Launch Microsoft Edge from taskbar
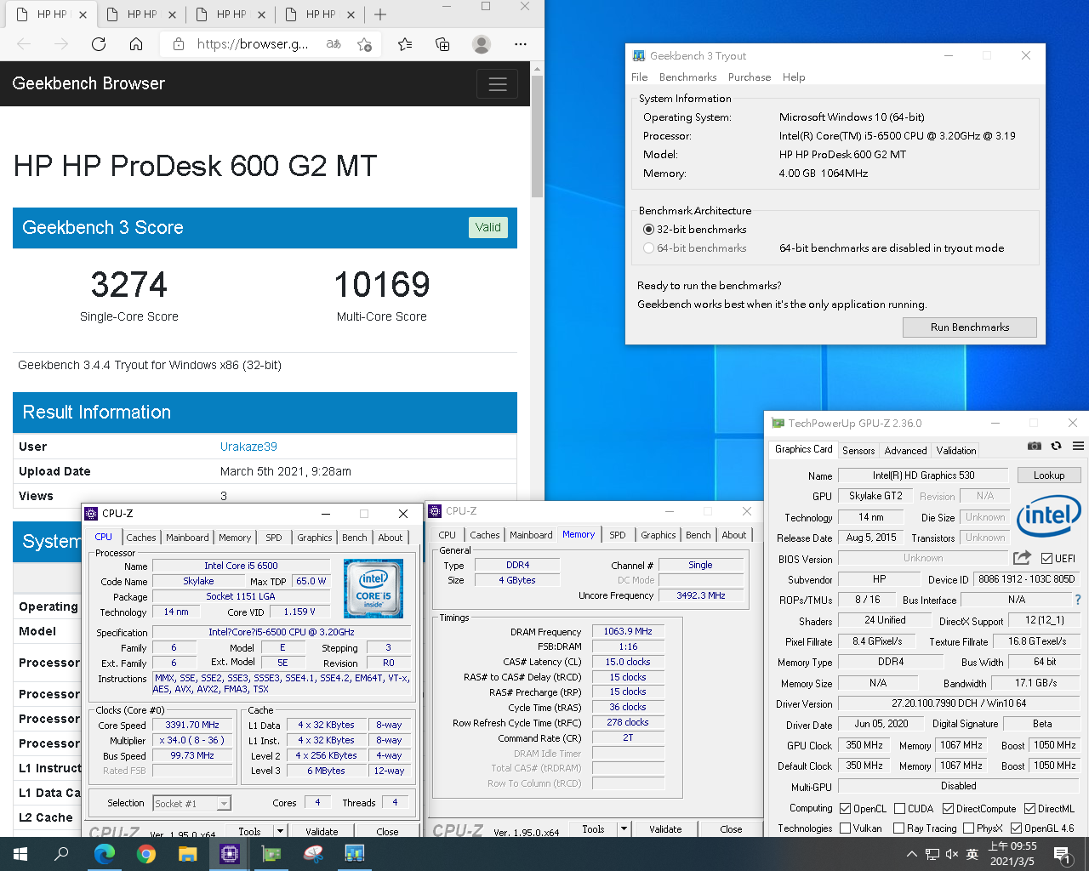 [x=104, y=854]
